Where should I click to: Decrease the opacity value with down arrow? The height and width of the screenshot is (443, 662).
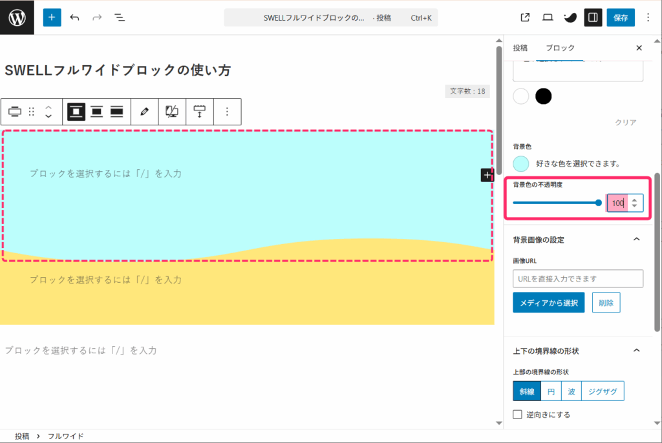click(634, 206)
